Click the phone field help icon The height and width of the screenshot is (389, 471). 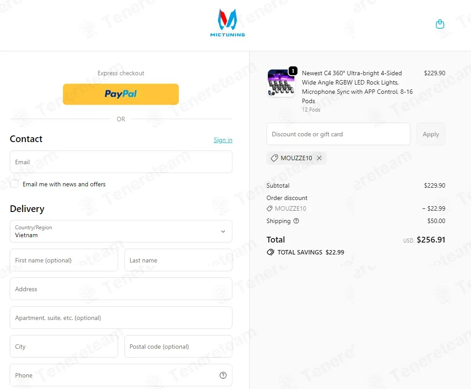[x=223, y=375]
